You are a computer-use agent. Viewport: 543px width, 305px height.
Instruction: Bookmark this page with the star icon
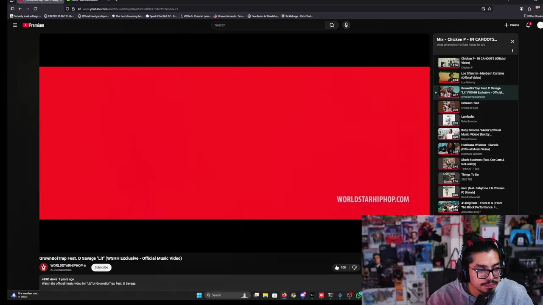[x=490, y=8]
